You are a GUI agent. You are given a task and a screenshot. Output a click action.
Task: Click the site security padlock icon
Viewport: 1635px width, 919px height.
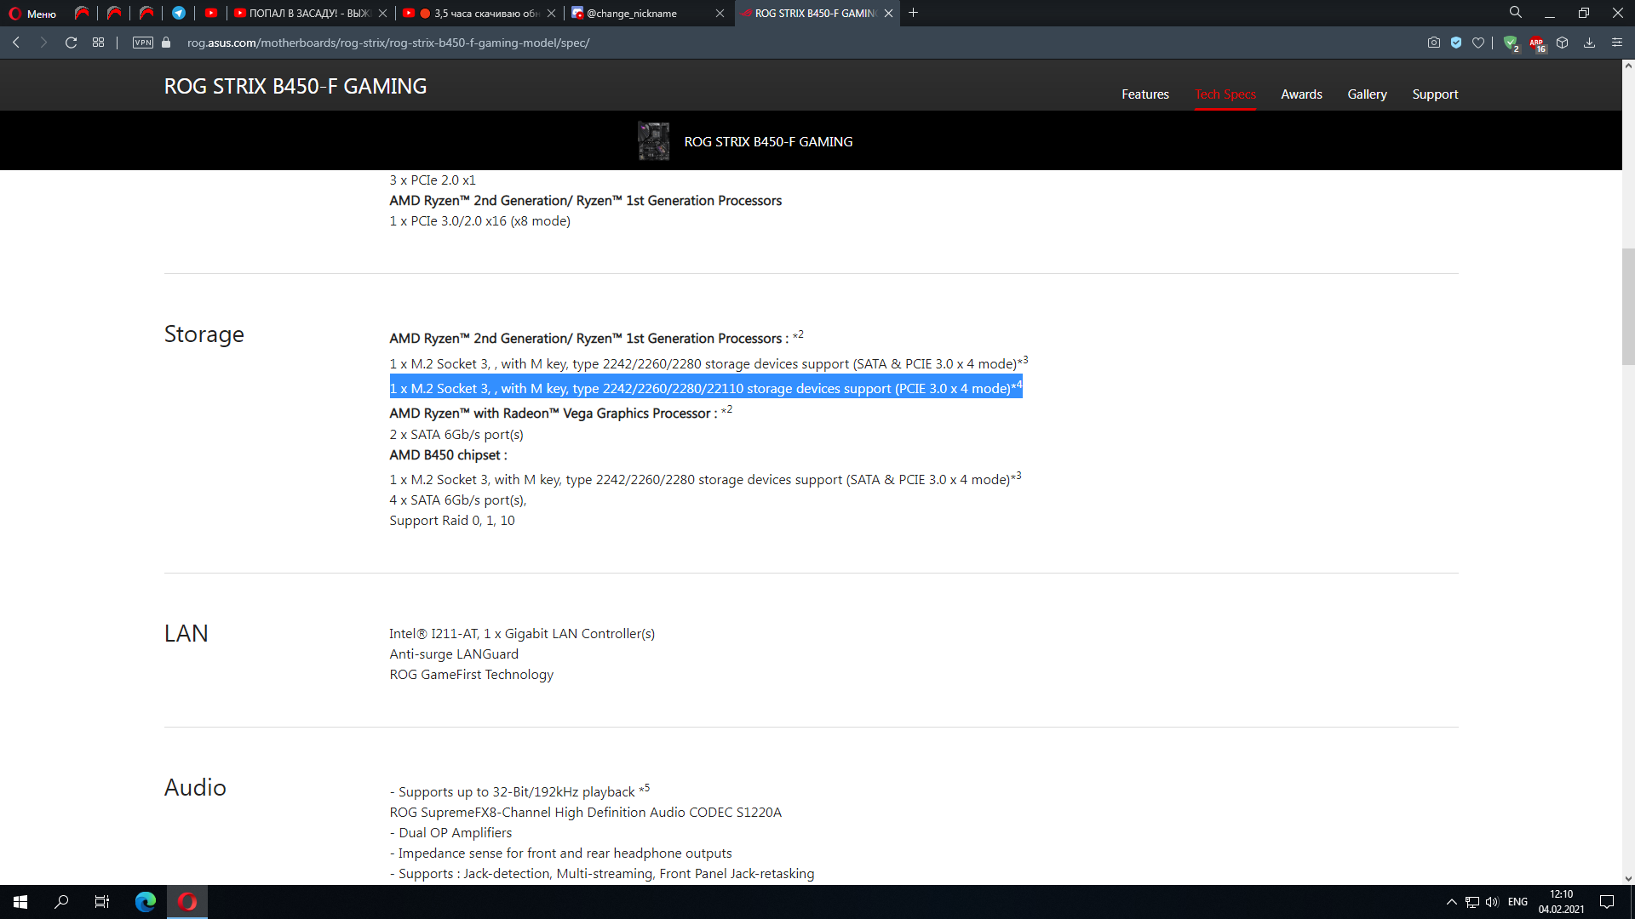click(x=166, y=43)
